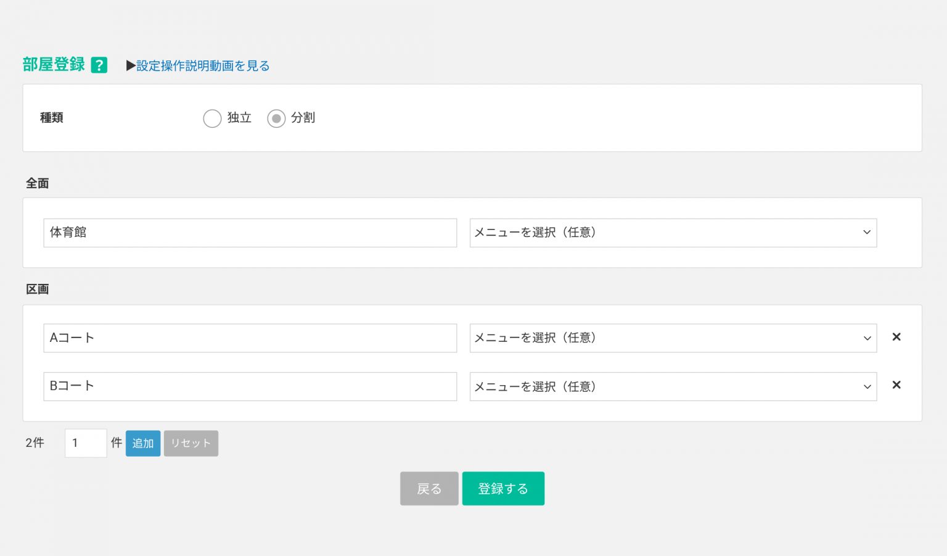947x556 pixels.
Task: Open the menu dropdown for Bコート
Action: 673,386
